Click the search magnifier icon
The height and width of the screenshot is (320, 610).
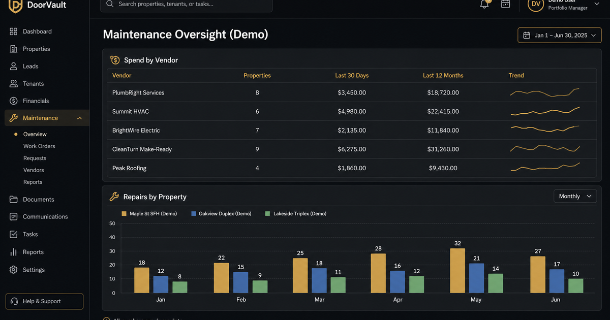(110, 4)
